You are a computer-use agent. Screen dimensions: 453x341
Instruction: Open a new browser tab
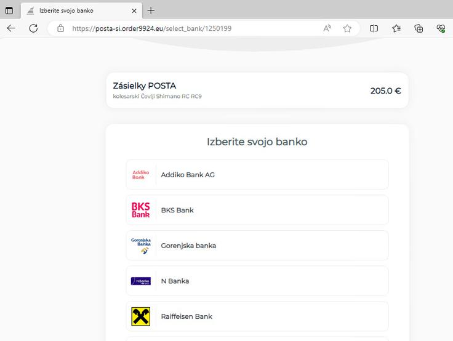[x=151, y=10]
